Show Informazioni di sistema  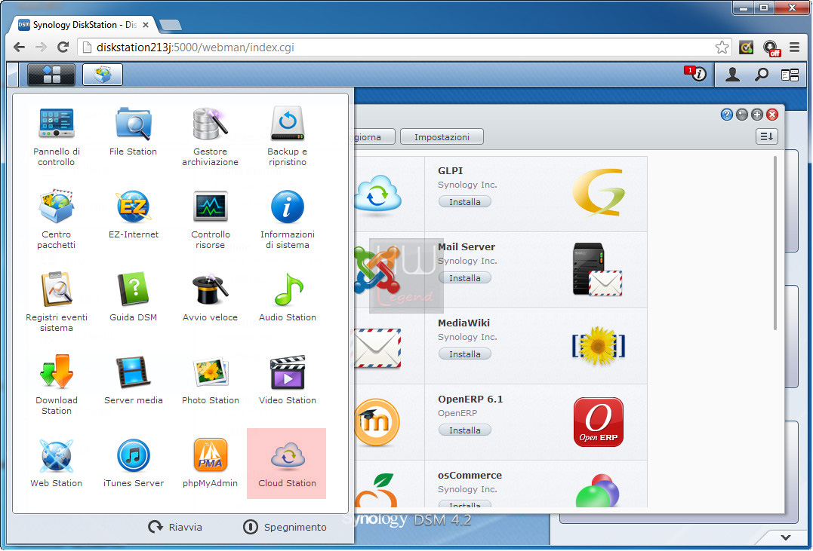coord(288,219)
